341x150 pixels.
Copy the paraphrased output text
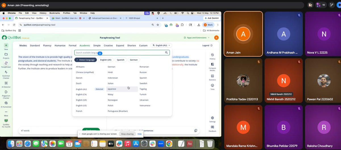click(196, 130)
